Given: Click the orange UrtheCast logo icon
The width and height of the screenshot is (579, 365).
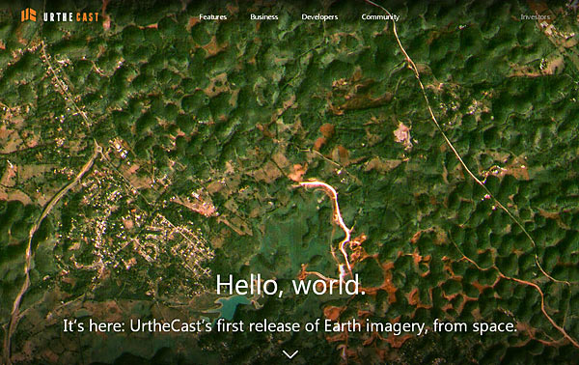Looking at the screenshot, I should 28,15.
